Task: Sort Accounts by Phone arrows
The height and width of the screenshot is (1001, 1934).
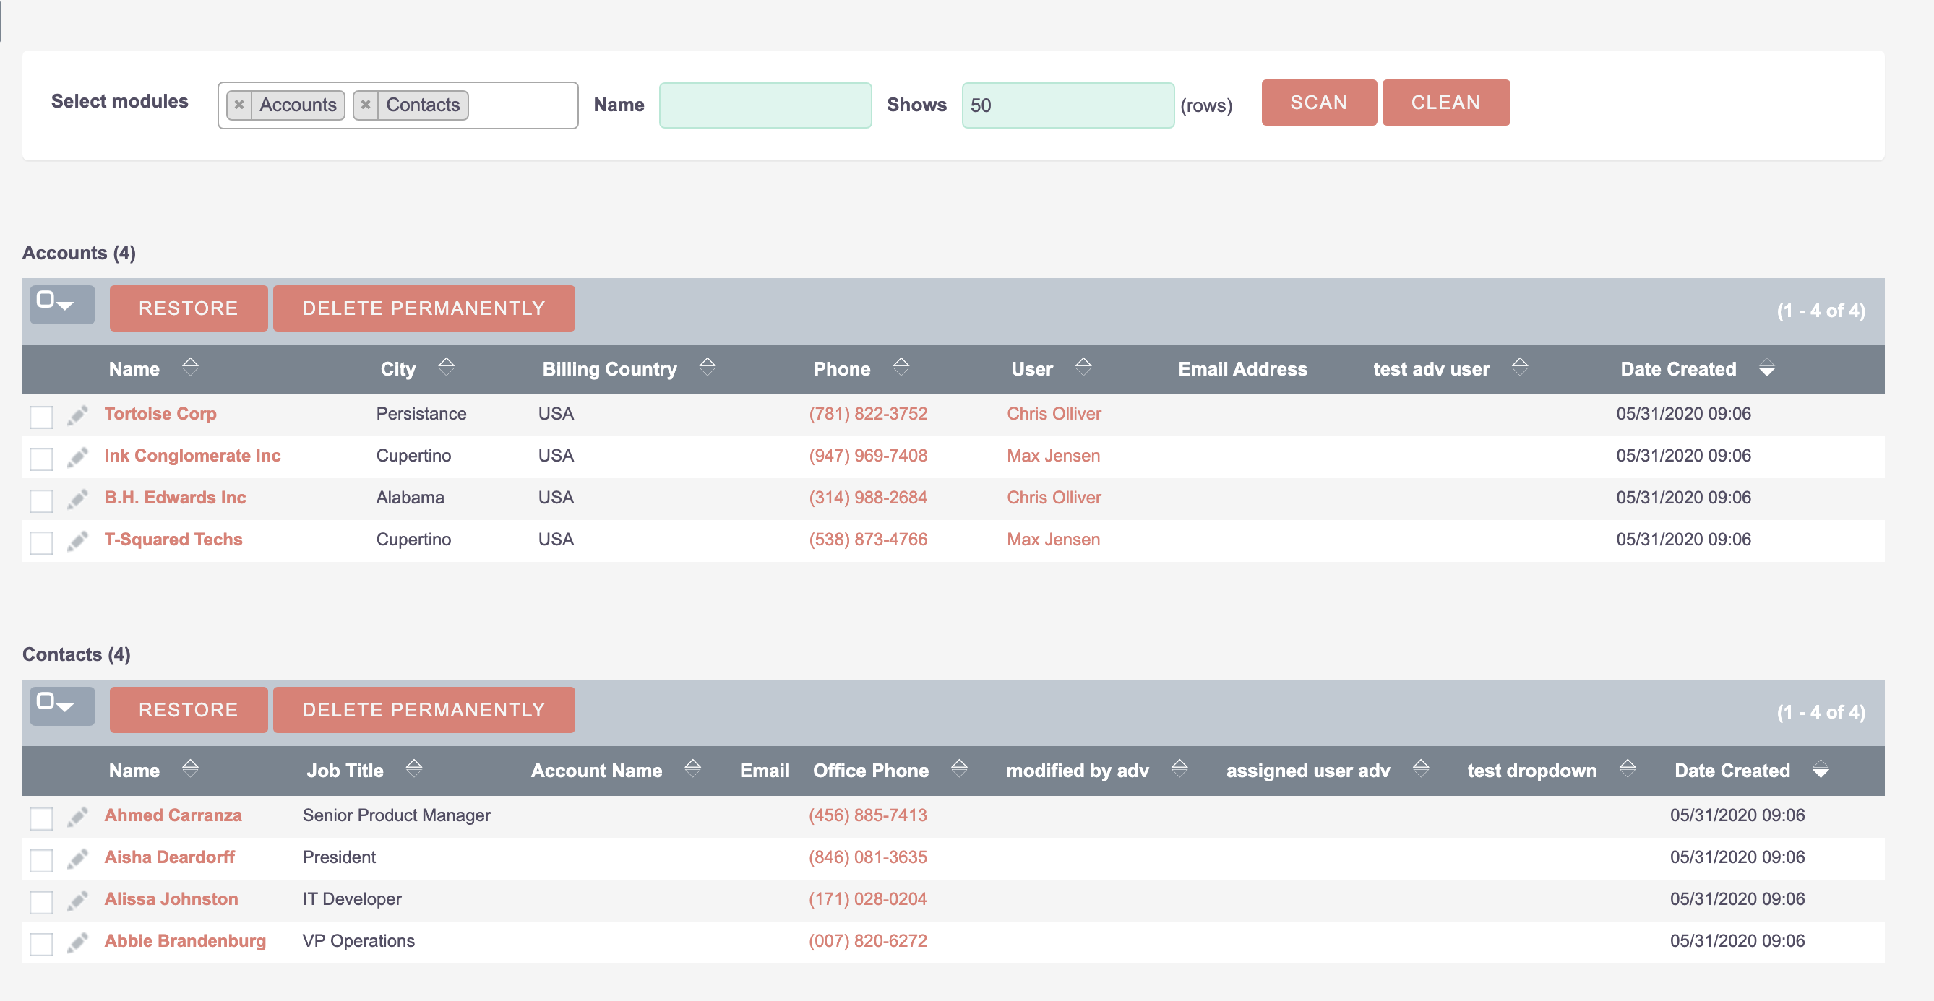Action: (x=901, y=367)
